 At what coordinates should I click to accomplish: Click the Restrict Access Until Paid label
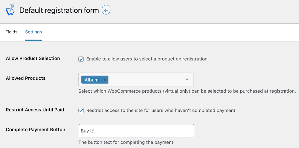click(35, 110)
